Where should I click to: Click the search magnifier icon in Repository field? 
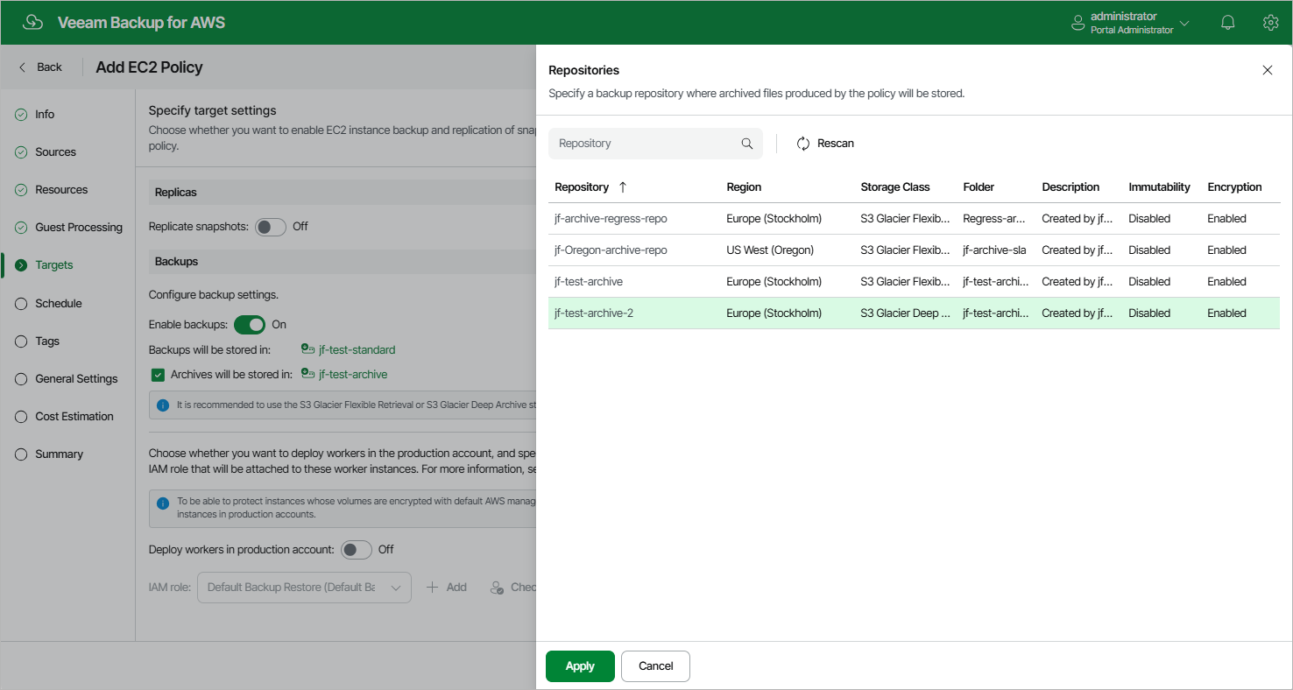point(747,144)
